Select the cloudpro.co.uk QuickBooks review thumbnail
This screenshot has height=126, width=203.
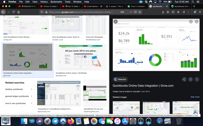67,25
